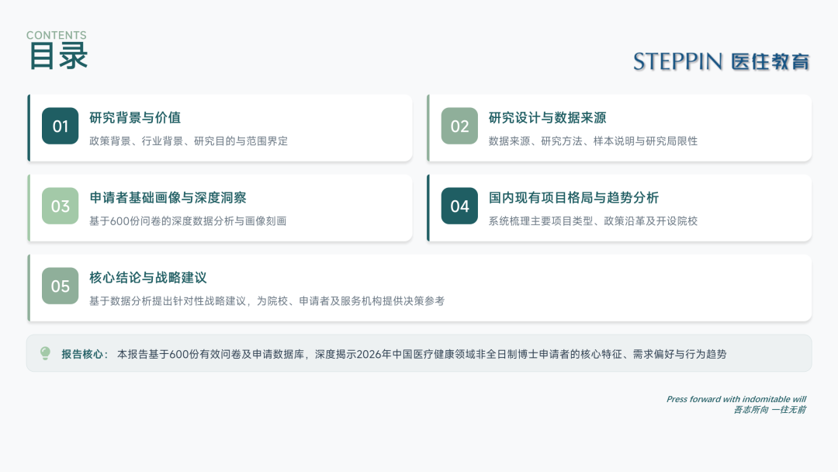Click the STEPPIN 医住教育 logo
Screen dimensions: 838x472
point(721,62)
